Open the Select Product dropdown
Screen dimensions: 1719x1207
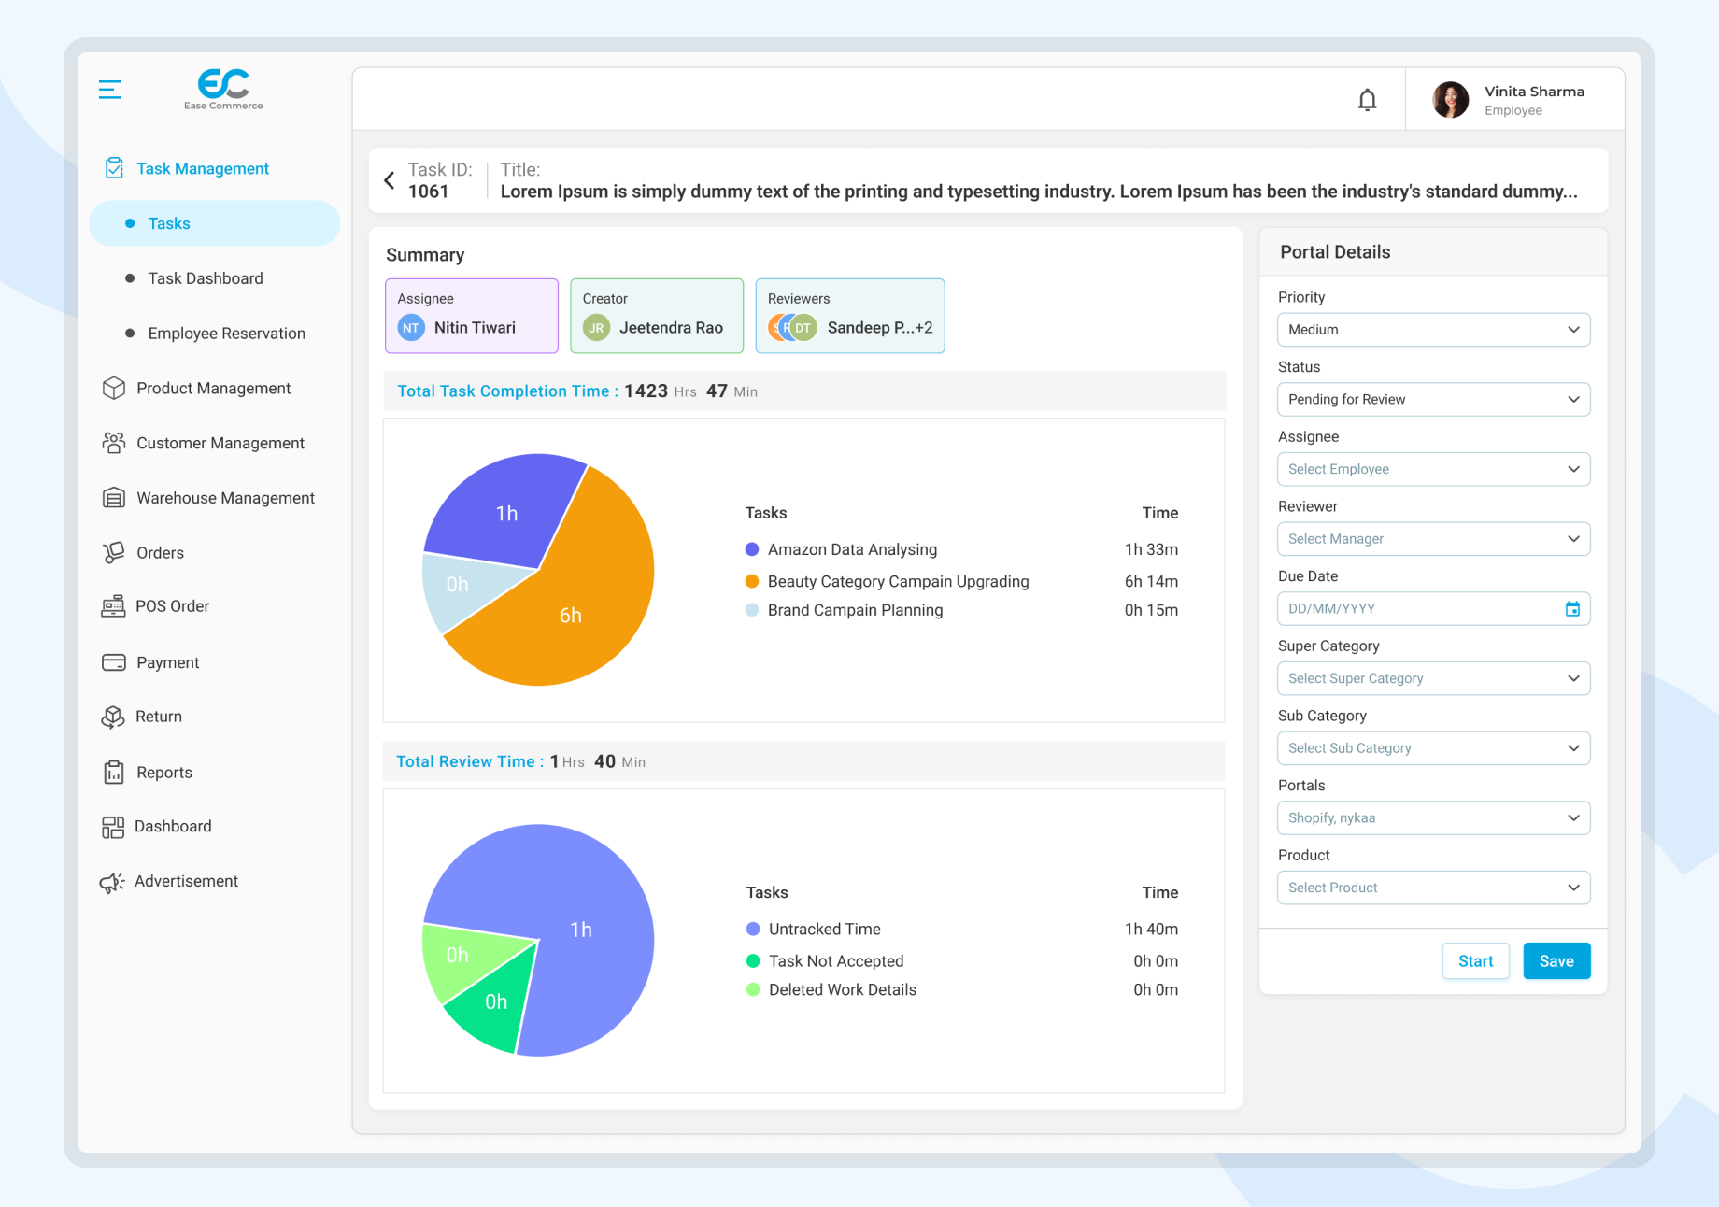click(1433, 887)
